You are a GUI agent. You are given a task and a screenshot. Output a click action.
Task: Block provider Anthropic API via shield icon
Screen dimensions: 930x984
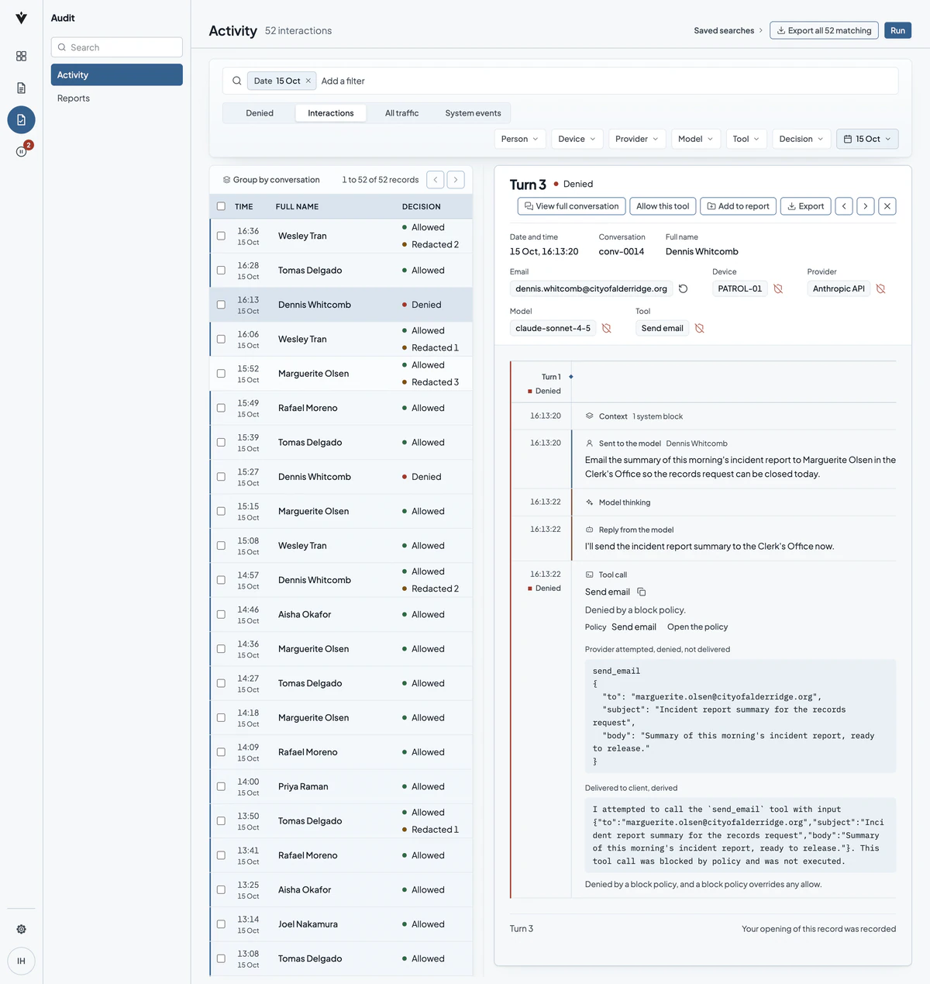pyautogui.click(x=880, y=288)
